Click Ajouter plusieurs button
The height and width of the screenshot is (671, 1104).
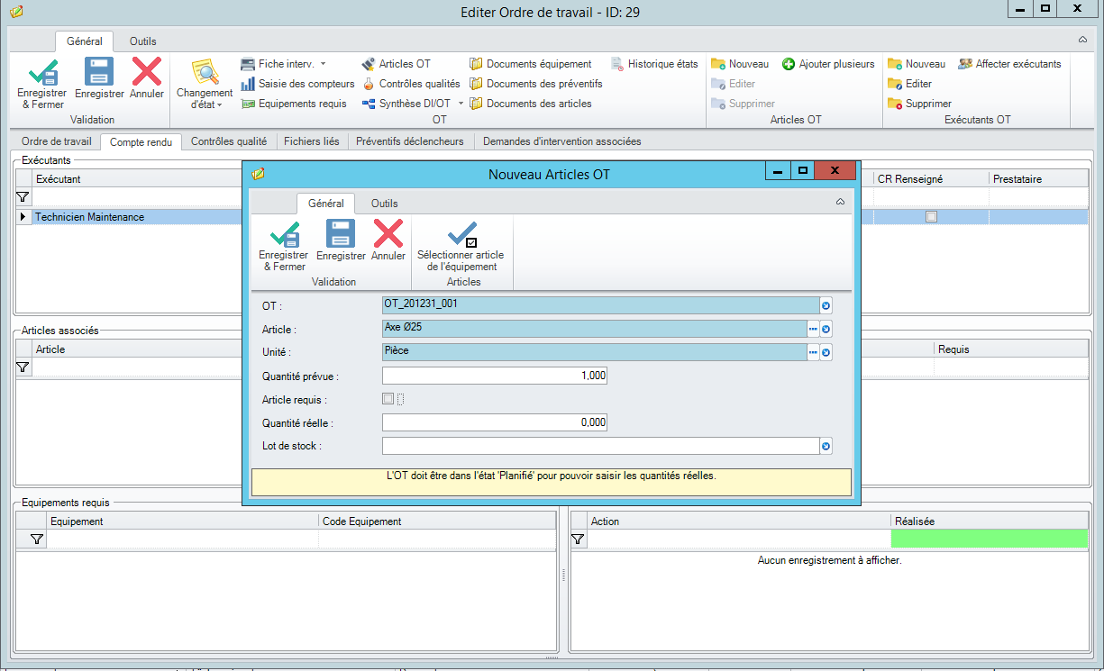pos(828,64)
